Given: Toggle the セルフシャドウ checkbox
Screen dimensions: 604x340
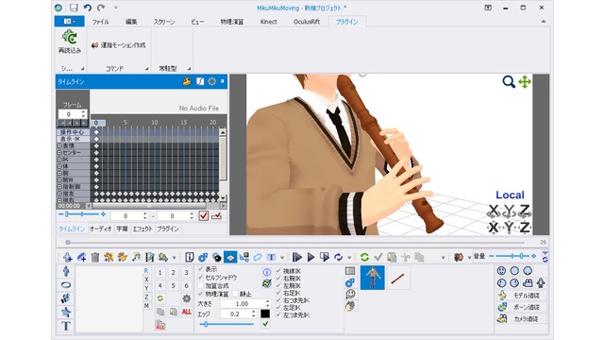Looking at the screenshot, I should pos(200,277).
